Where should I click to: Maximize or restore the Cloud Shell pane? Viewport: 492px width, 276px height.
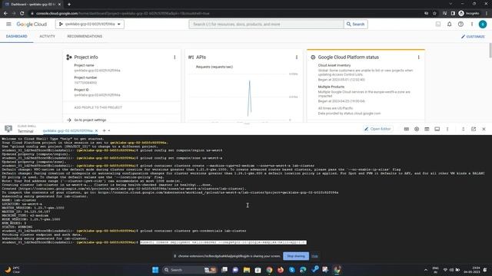(463, 129)
